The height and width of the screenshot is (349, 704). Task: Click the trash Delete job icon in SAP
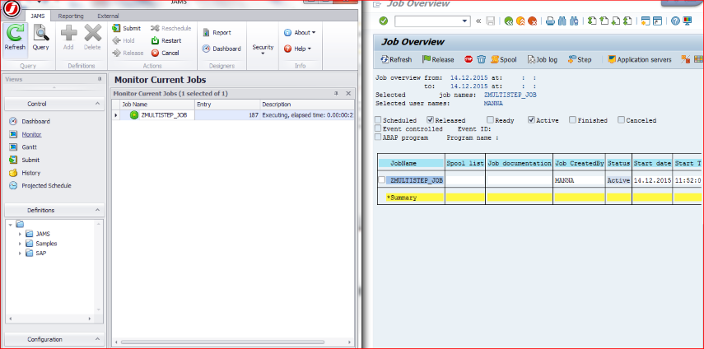coord(482,59)
